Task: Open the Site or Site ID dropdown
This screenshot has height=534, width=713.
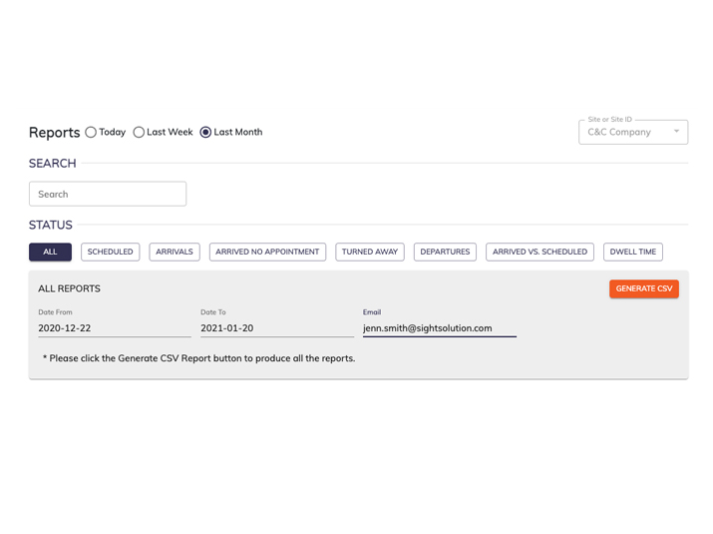Action: 633,132
